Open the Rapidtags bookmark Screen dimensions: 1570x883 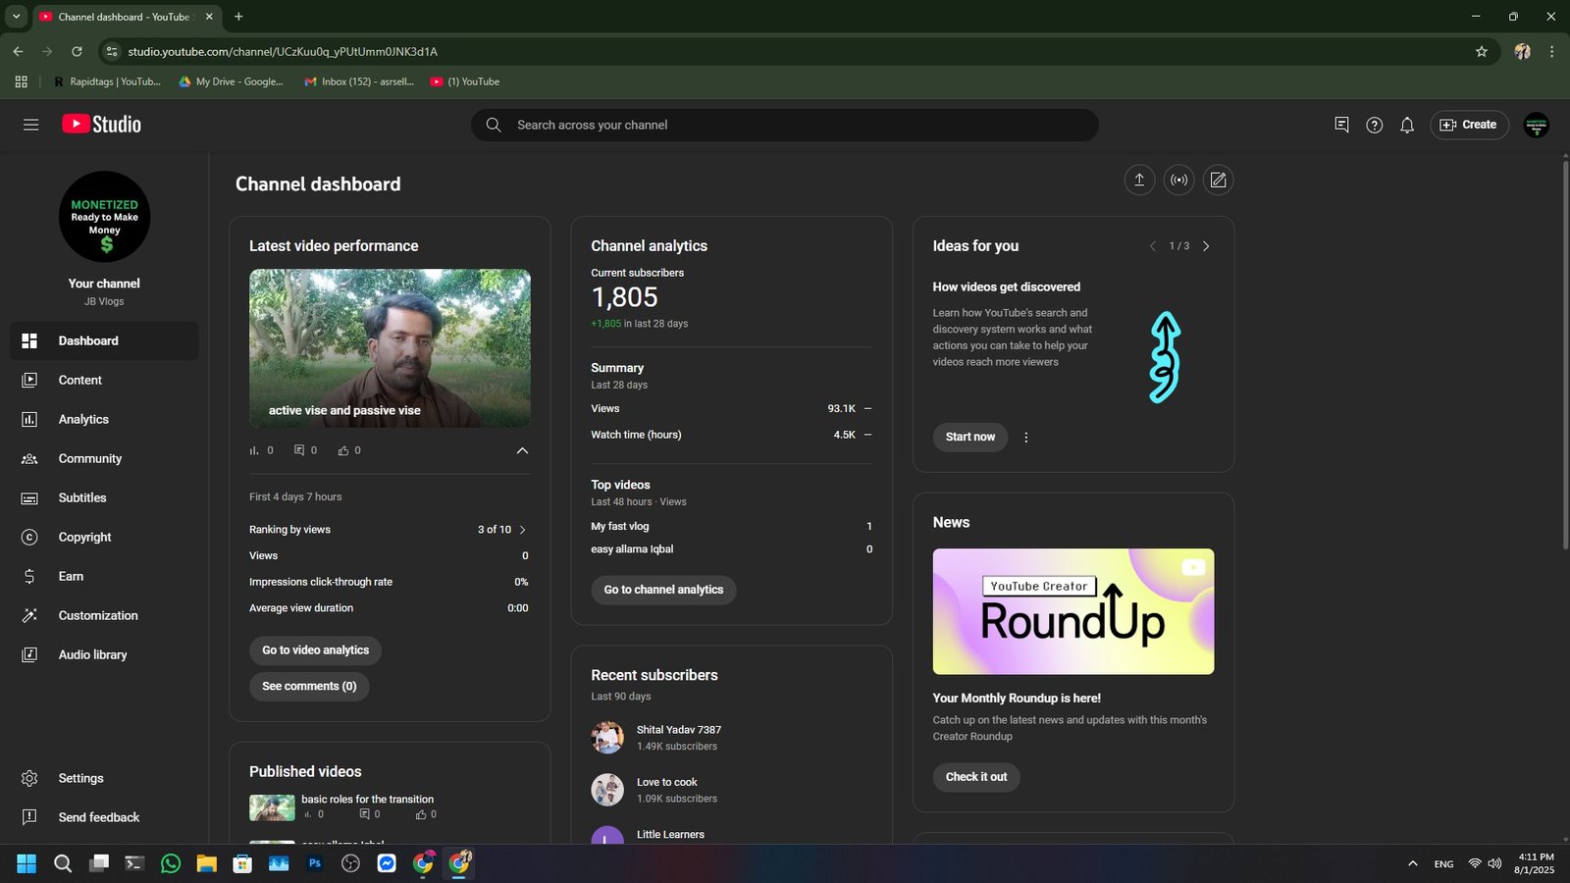pyautogui.click(x=107, y=81)
